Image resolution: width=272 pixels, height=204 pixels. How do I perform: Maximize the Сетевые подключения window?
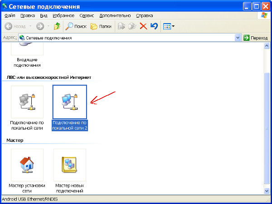click(x=257, y=7)
